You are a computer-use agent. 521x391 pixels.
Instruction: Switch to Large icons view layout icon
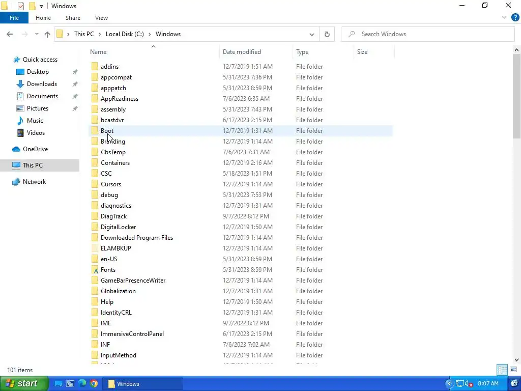tap(513, 370)
